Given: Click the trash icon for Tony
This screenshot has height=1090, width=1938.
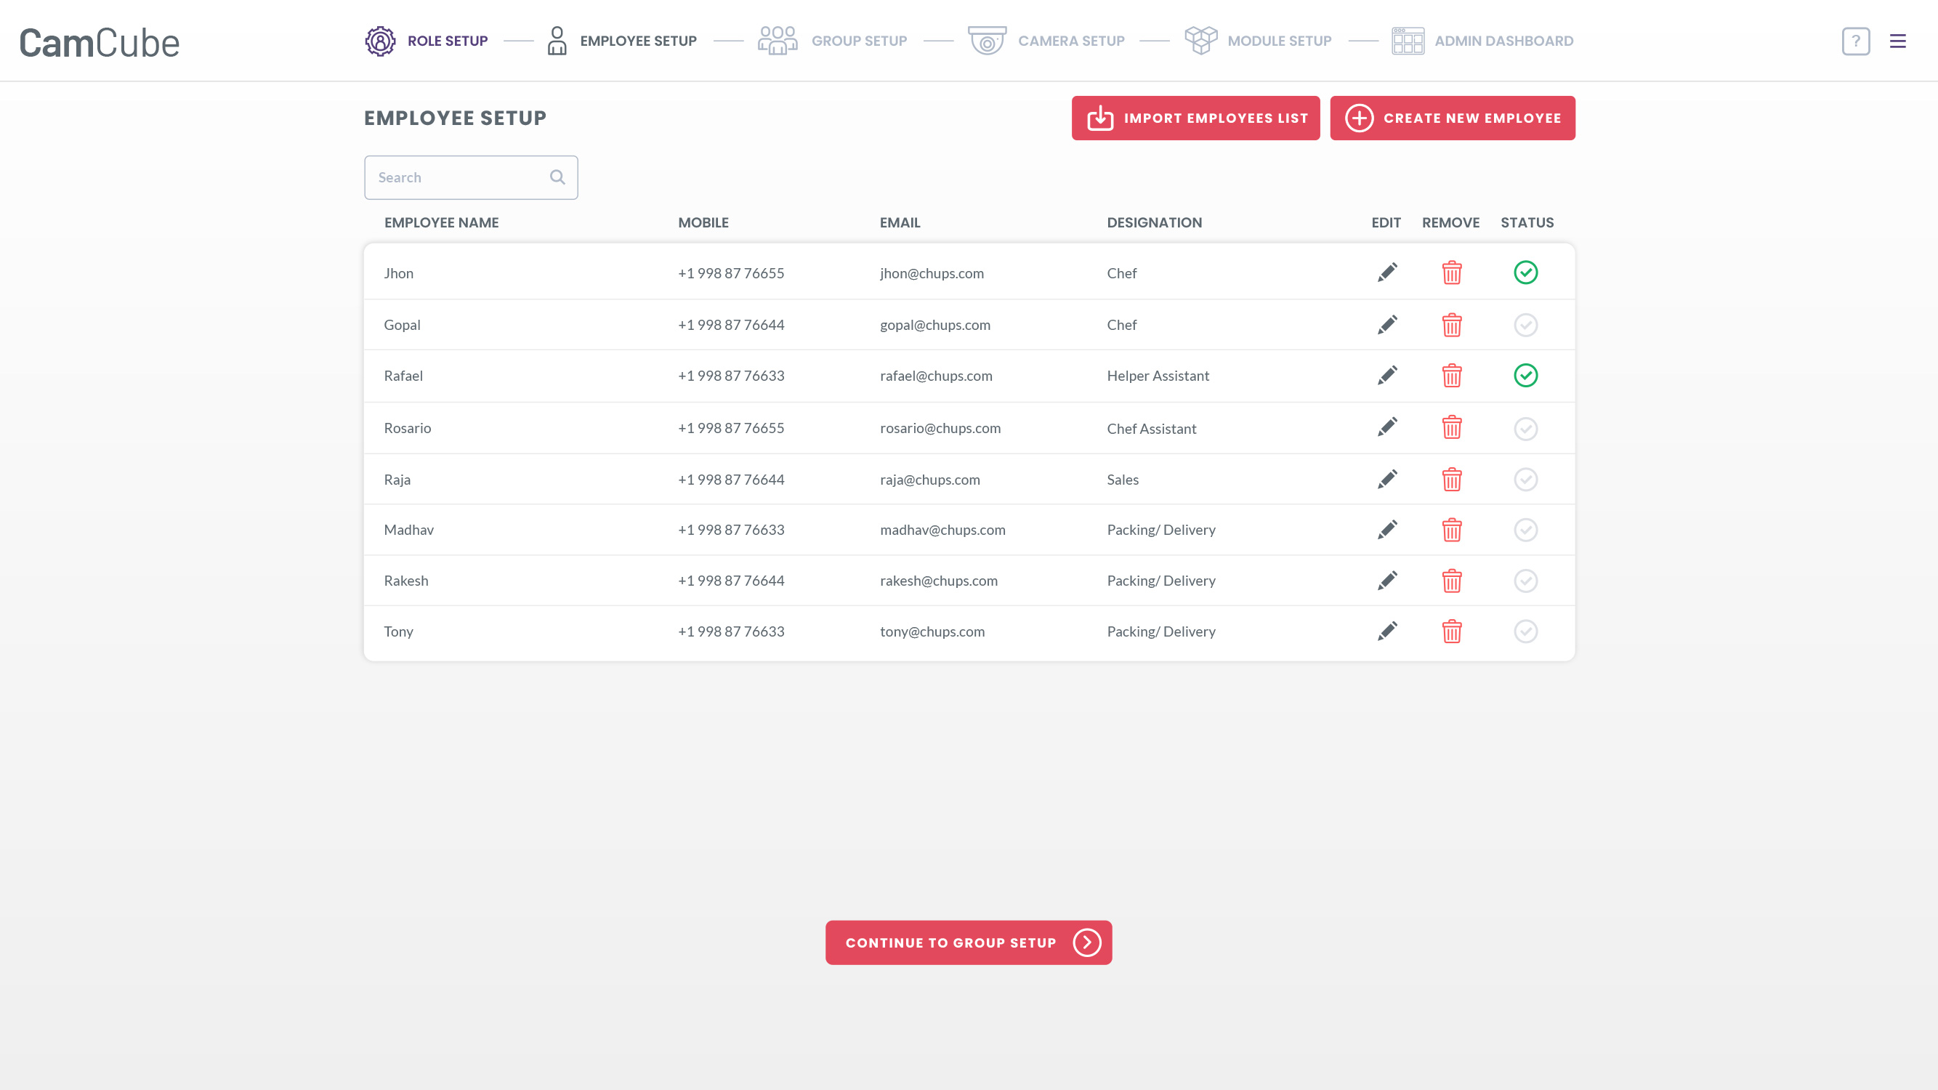Looking at the screenshot, I should [x=1451, y=631].
